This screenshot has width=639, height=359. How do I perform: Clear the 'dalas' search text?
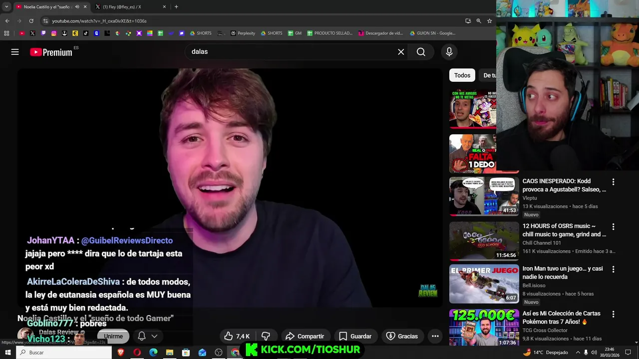click(401, 52)
